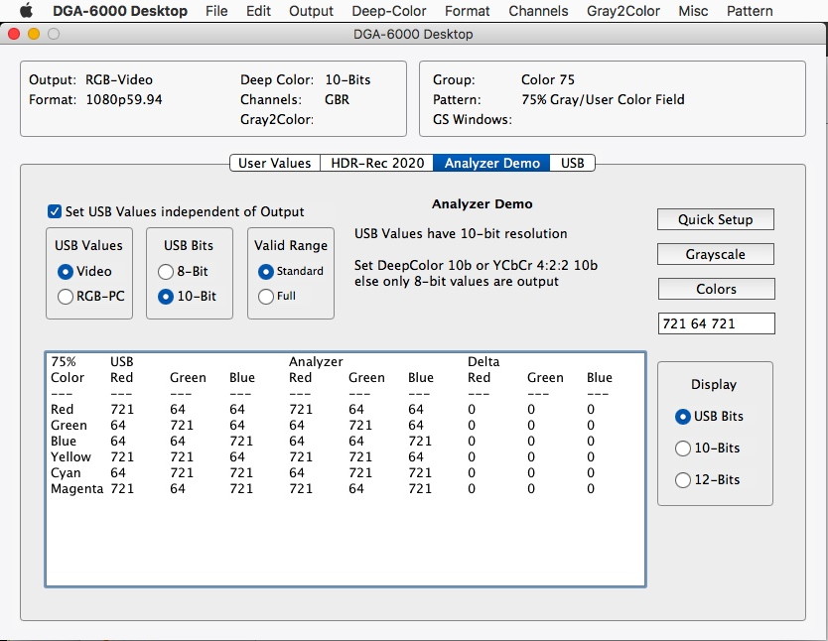Select Full valid range
The image size is (828, 641).
click(265, 296)
